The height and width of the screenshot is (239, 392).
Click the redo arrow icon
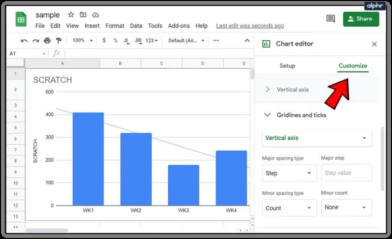click(x=35, y=41)
